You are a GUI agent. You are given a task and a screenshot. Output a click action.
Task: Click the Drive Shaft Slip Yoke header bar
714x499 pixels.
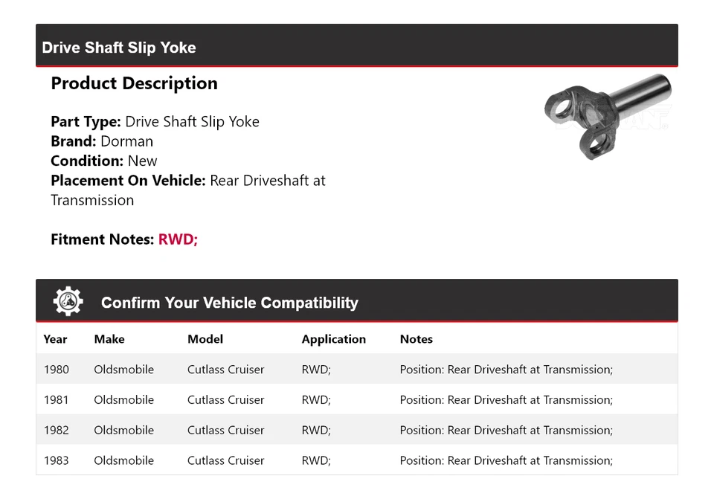[x=357, y=47]
